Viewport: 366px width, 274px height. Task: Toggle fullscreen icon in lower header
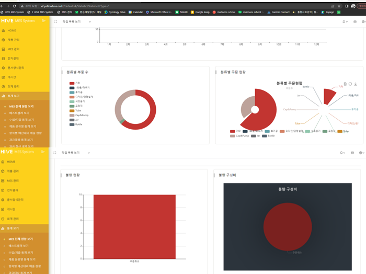pyautogui.click(x=54, y=153)
